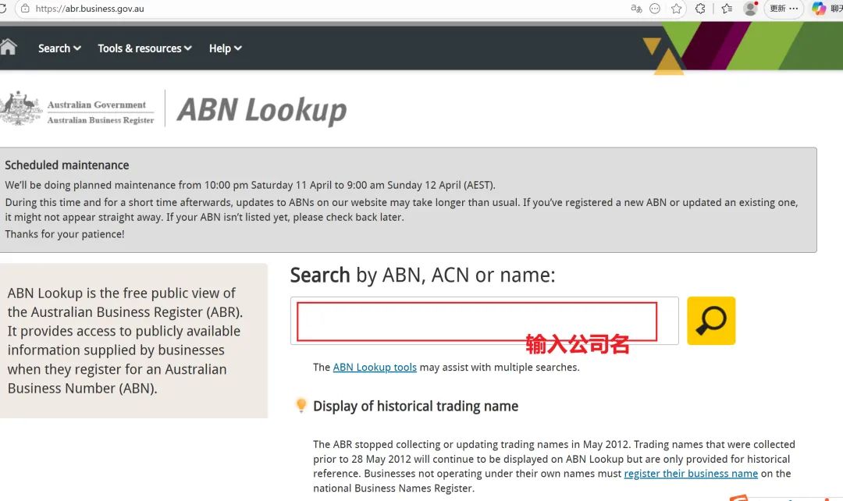Follow the register their business name link
The height and width of the screenshot is (501, 843).
691,474
